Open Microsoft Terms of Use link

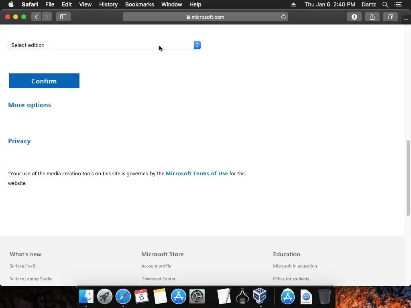(197, 173)
